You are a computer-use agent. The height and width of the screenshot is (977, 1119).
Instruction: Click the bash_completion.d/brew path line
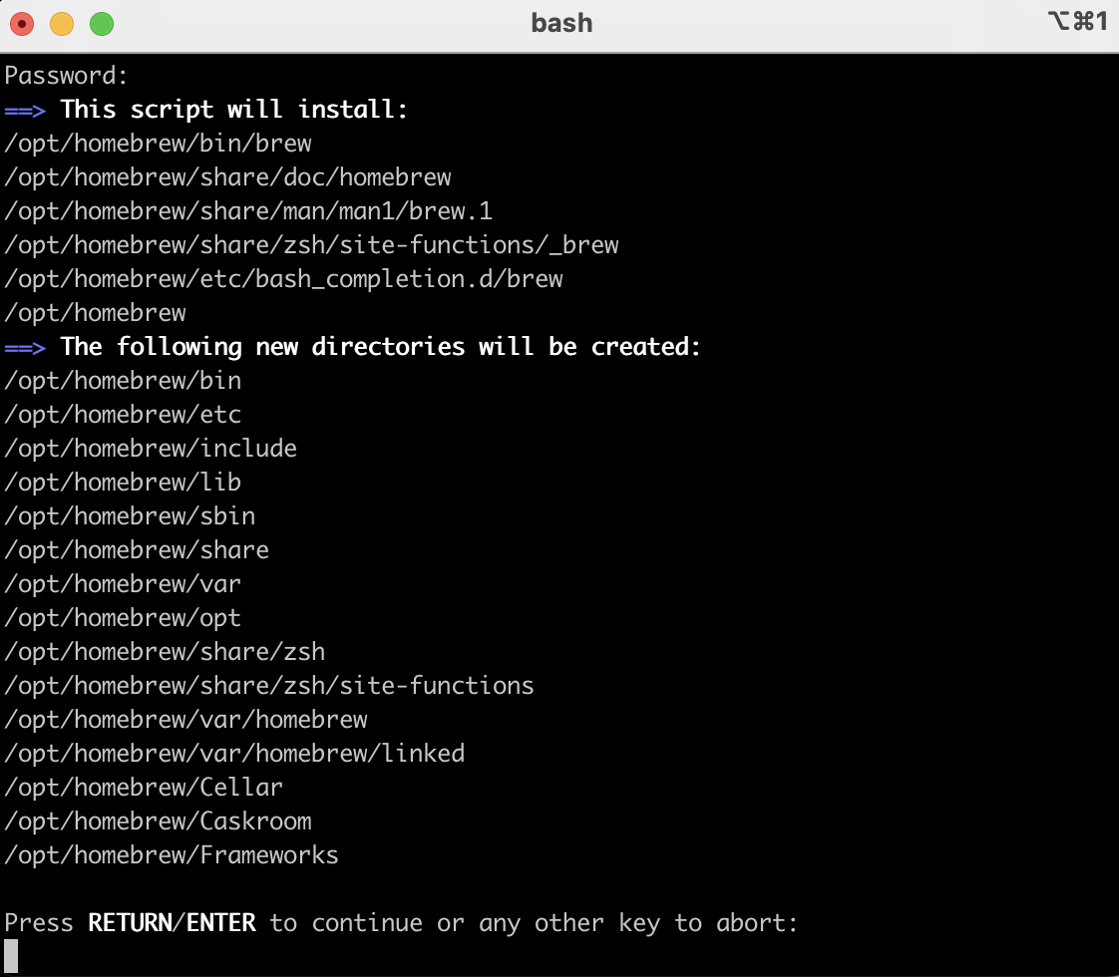tap(283, 279)
